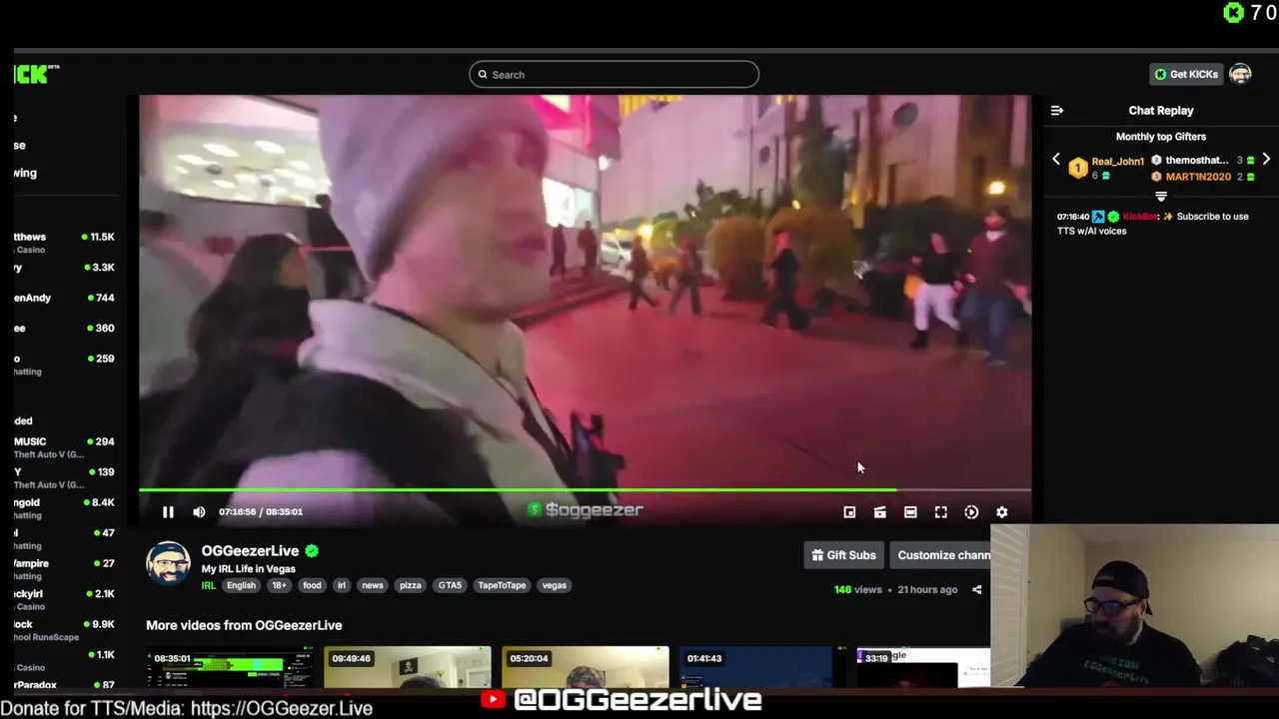Seek on the green video progress bar
This screenshot has height=719, width=1279.
pyautogui.click(x=585, y=490)
